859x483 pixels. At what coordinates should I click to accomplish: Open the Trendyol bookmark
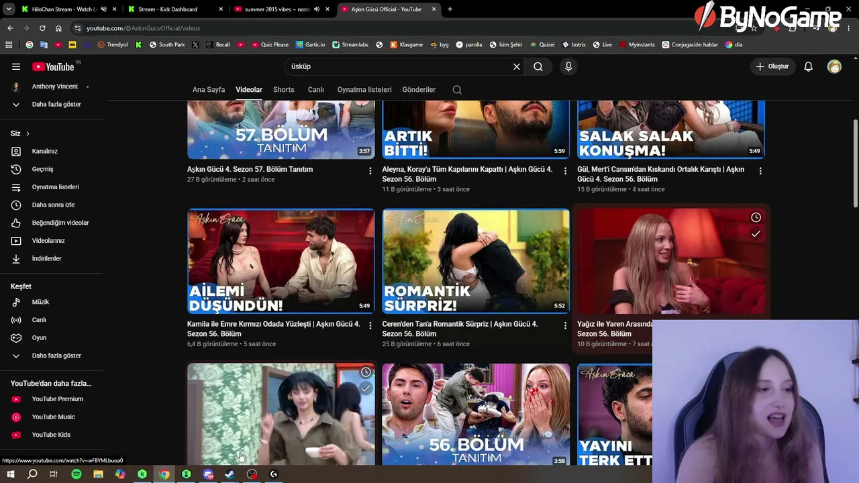113,45
